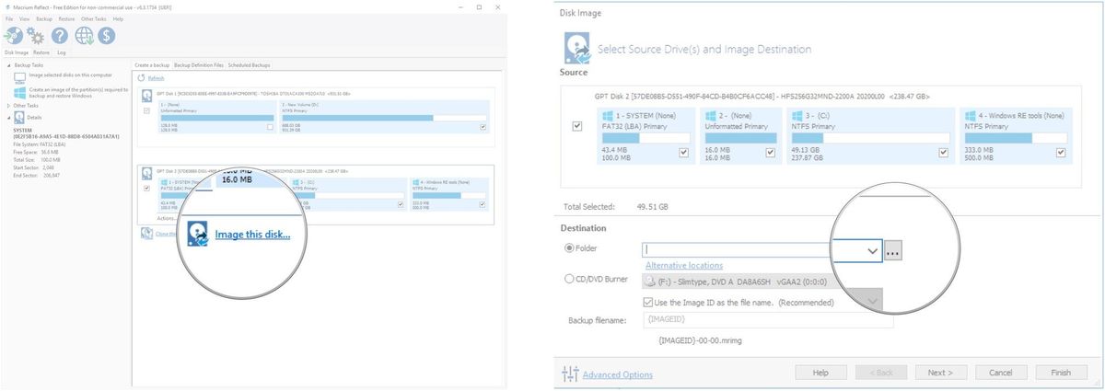This screenshot has height=391, width=1105.
Task: Open the Actions... link under Disk 2
Action: 168,218
